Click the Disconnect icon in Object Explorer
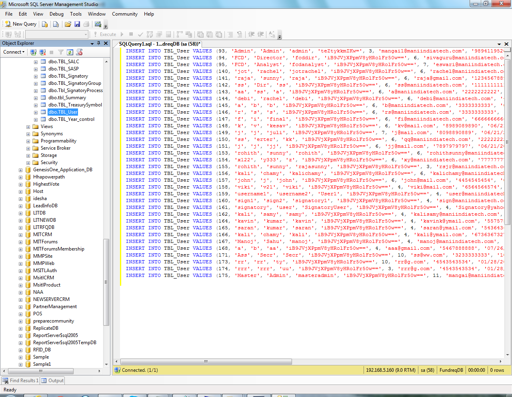 [x=42, y=52]
